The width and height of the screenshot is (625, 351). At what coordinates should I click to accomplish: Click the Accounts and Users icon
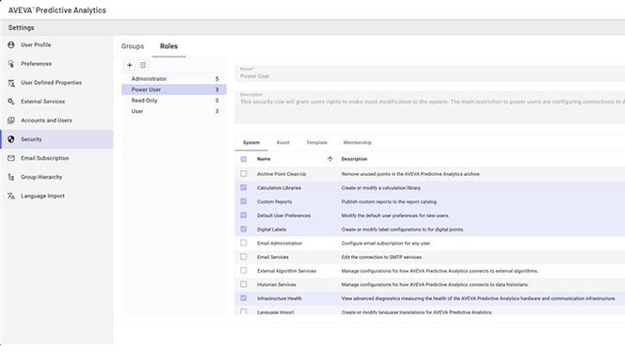pyautogui.click(x=11, y=120)
